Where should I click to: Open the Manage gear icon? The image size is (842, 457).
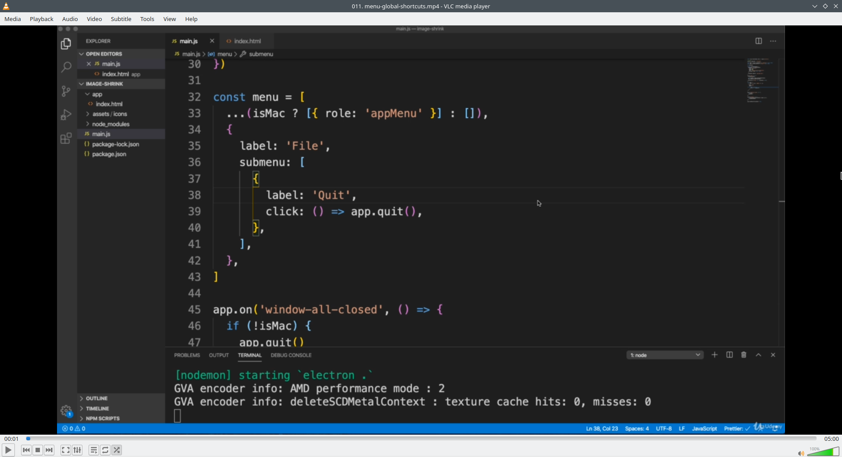(x=66, y=410)
